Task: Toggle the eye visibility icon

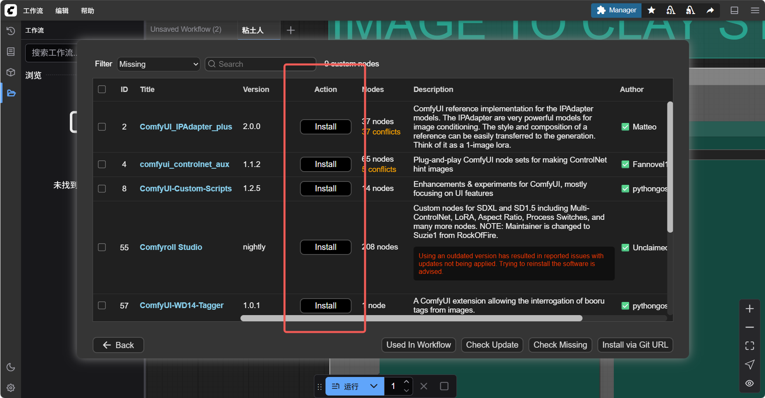Action: tap(749, 383)
